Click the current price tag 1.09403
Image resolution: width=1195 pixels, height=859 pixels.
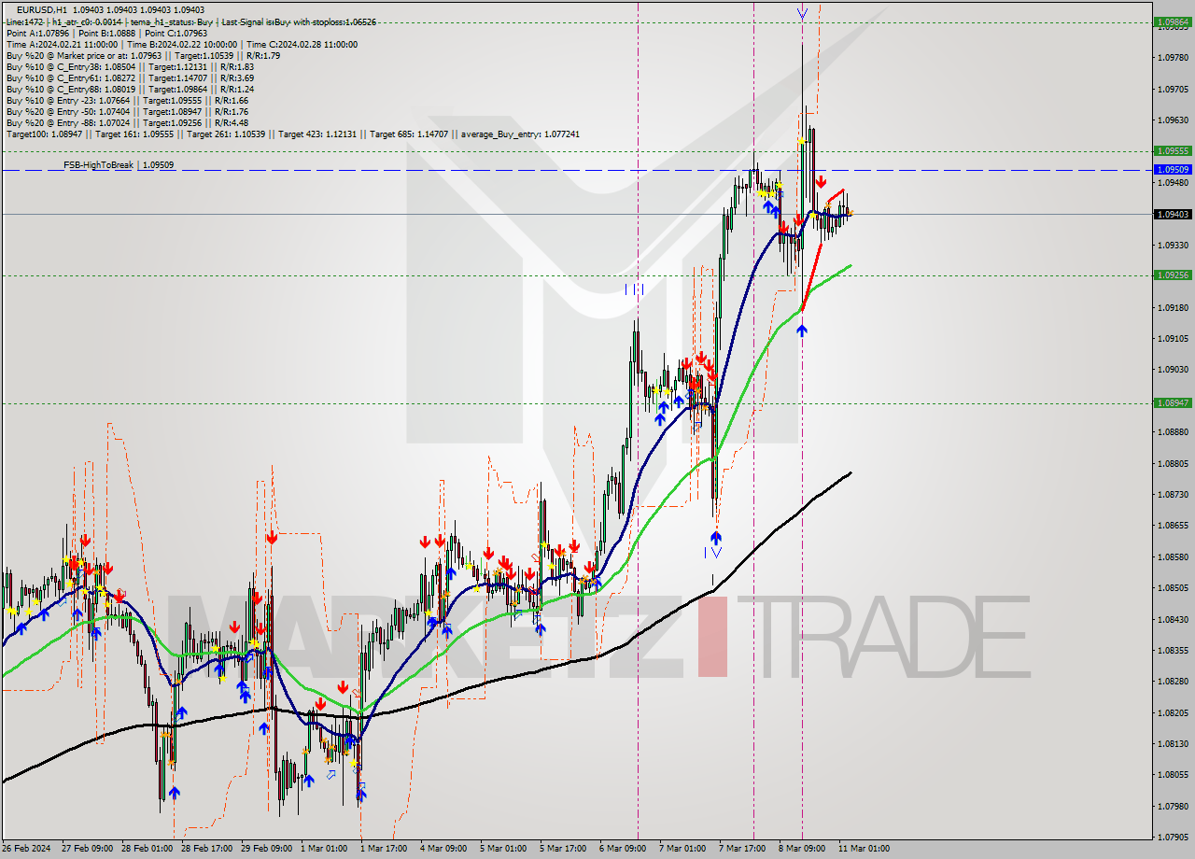point(1172,214)
